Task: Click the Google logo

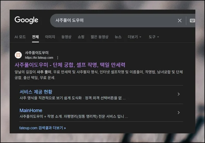Action: coord(26,20)
